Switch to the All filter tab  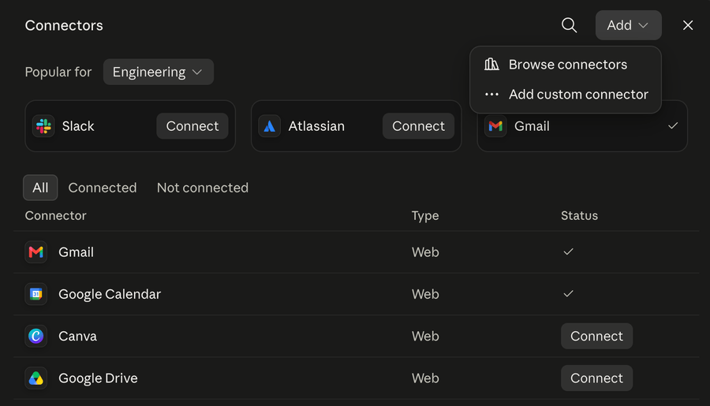[40, 188]
